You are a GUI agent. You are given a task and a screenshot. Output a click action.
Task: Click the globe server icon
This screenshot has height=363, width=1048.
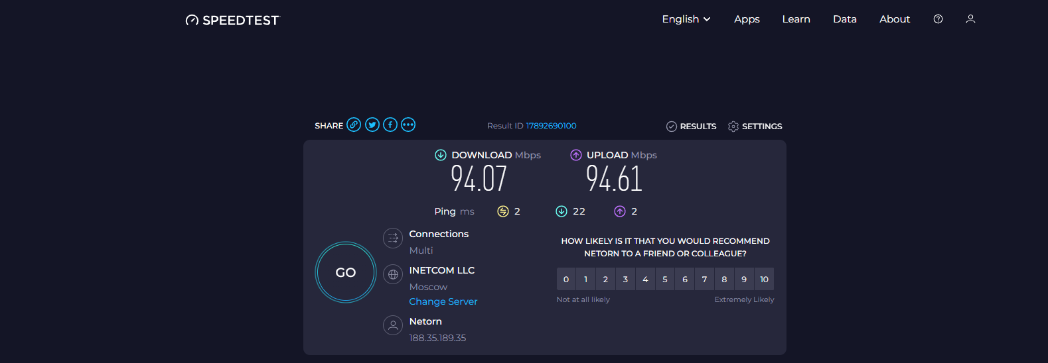point(393,274)
